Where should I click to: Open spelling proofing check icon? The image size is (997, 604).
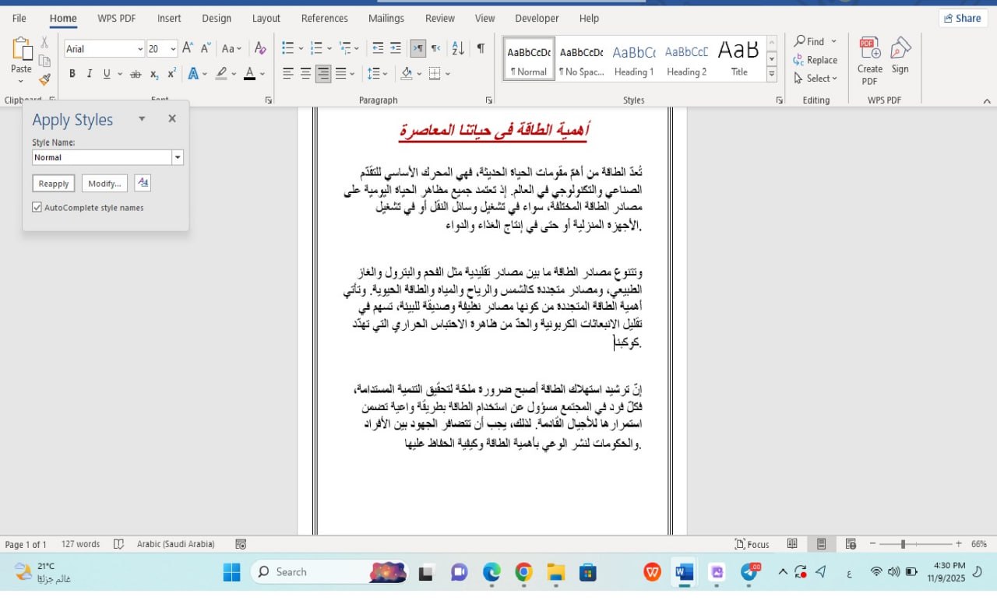pos(118,544)
